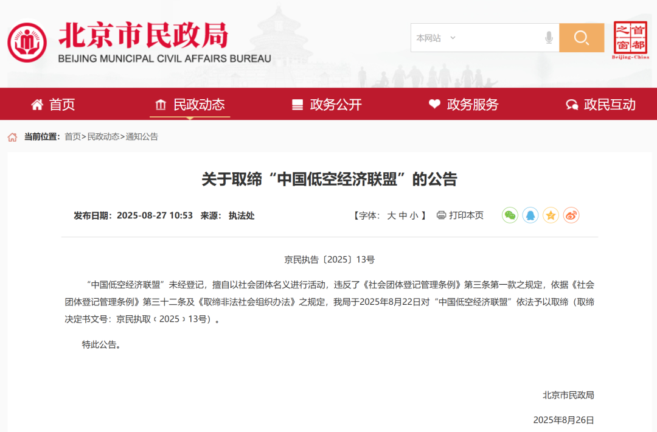Share to Qzone star icon
Viewport: 657px width, 432px height.
[x=551, y=215]
